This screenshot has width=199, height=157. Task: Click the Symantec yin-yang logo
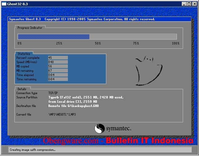coord(99,128)
